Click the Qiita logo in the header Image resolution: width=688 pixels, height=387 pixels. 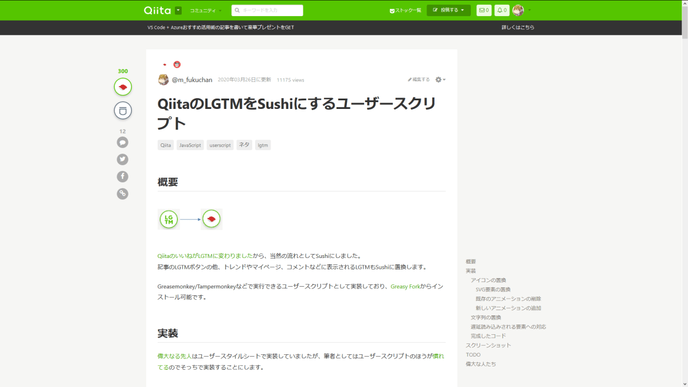[x=157, y=10]
